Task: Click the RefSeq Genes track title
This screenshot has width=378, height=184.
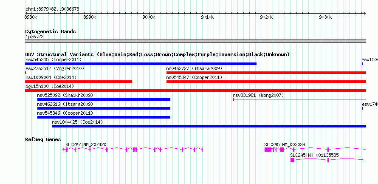Action: coord(43,139)
